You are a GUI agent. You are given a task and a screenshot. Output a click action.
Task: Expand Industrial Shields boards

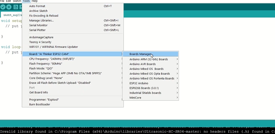pyautogui.click(x=151, y=93)
